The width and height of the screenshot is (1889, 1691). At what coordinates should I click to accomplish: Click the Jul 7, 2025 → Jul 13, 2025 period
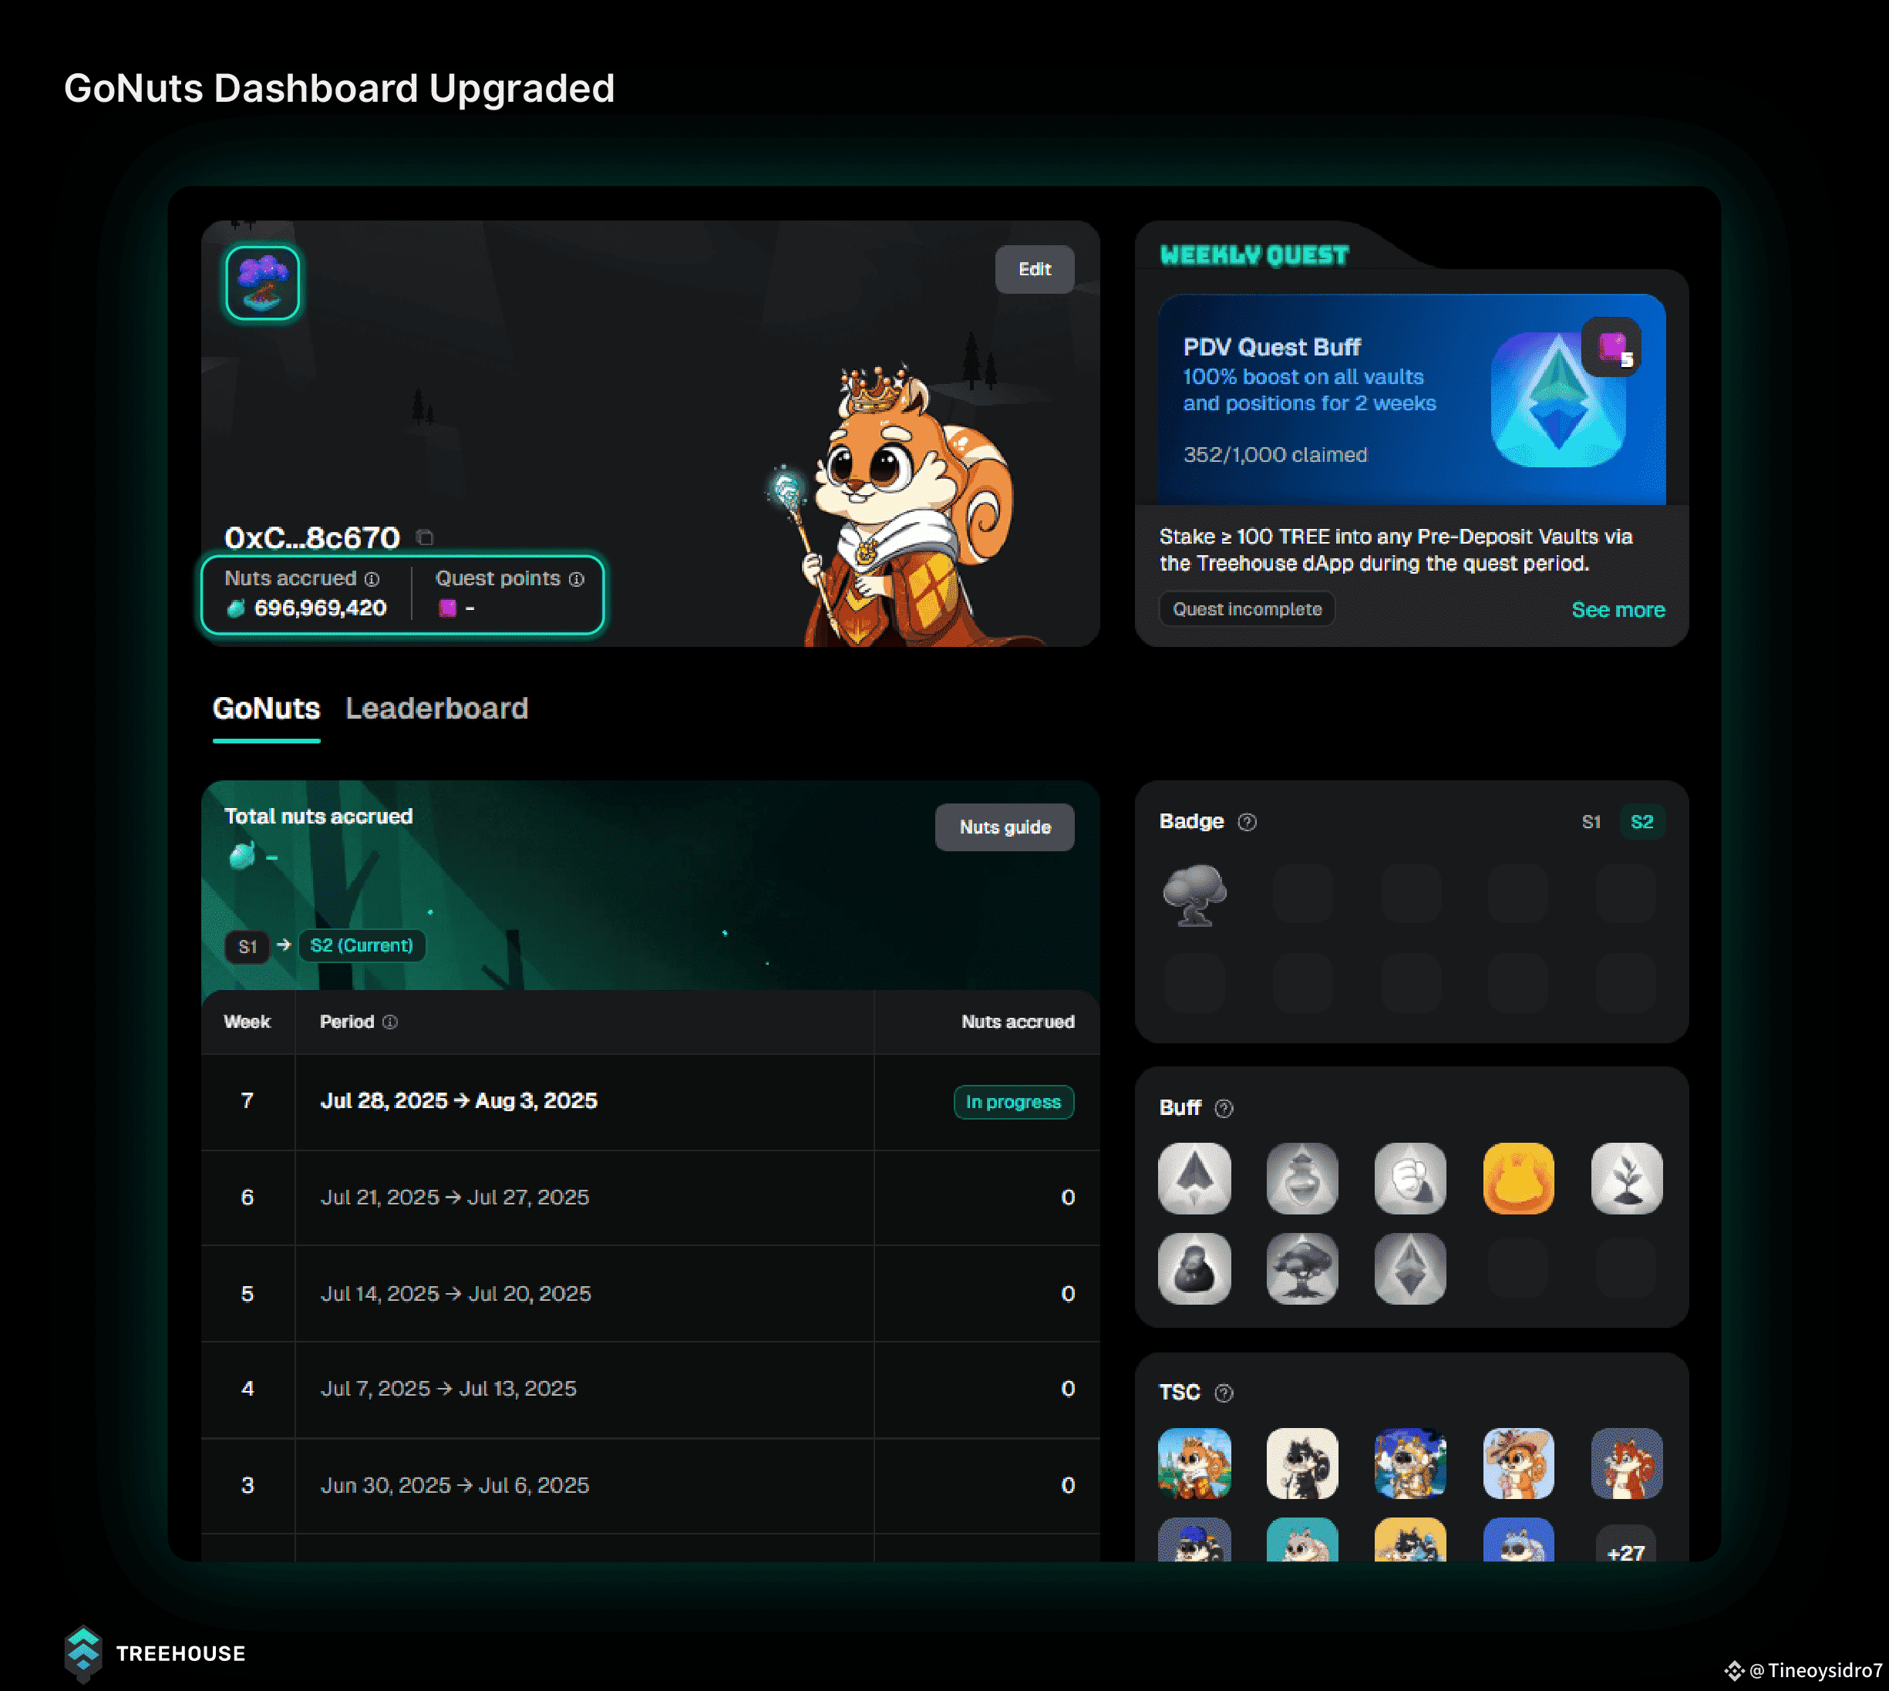[448, 1389]
